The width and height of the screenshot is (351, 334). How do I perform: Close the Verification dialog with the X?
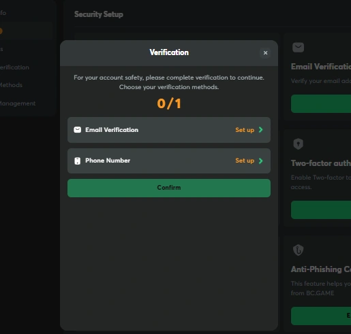265,53
